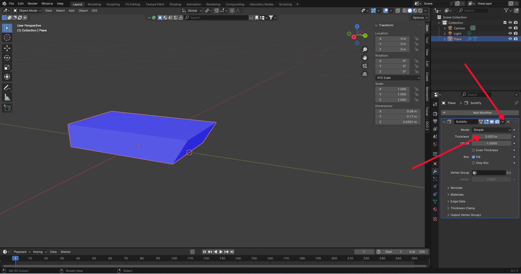Viewport: 521px width, 274px height.
Task: Expand the Thickness Clamp section
Action: 463,208
